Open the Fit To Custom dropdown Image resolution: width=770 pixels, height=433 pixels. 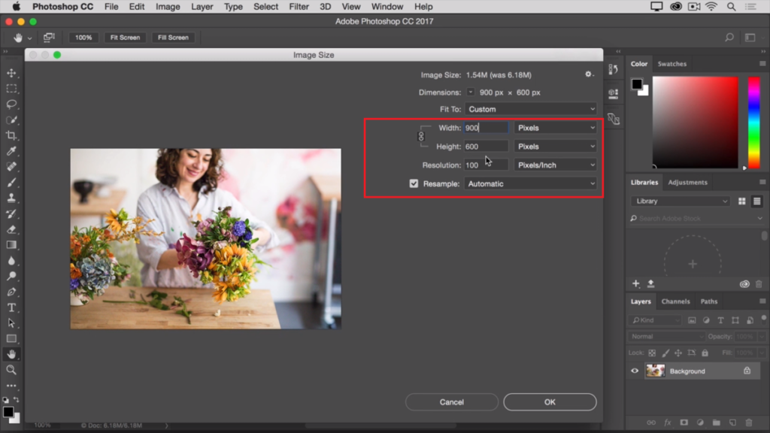click(x=530, y=109)
